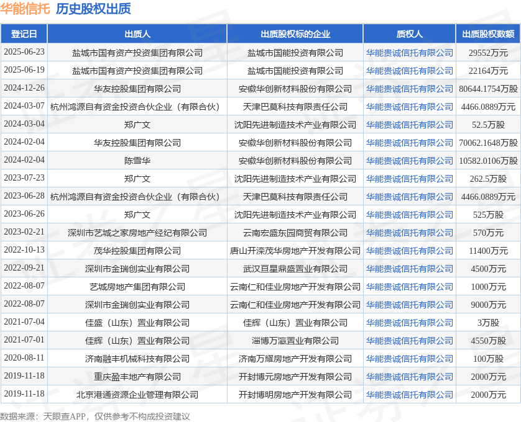Open 华能贵诚信托有限公司 link in 2024-03-07 row
Screen dimensions: 521x422
point(409,107)
